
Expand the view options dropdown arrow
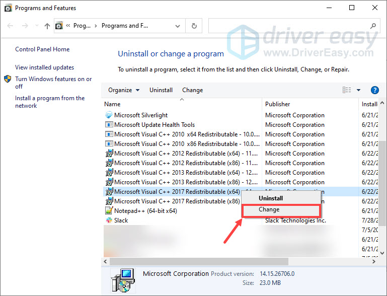(x=359, y=90)
